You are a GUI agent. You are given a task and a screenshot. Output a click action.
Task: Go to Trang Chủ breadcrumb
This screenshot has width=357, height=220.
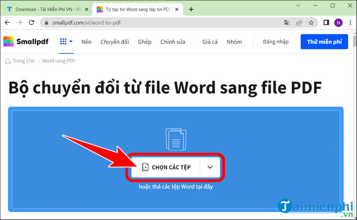point(24,61)
